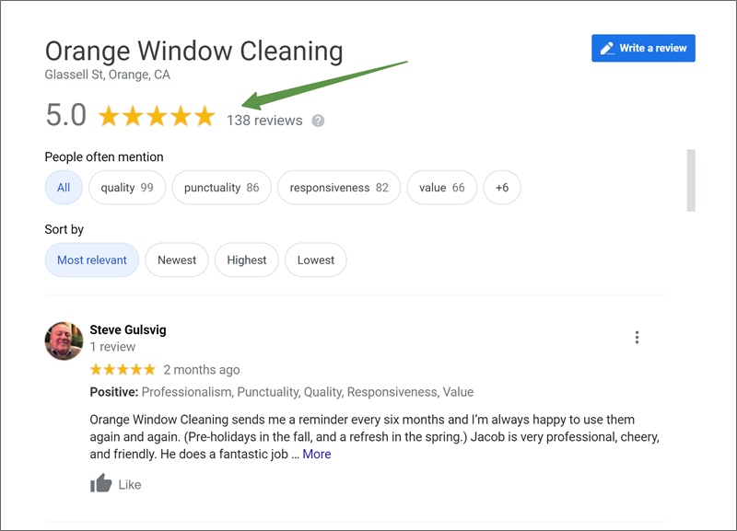Filter reviews by value 66 chip

(442, 188)
